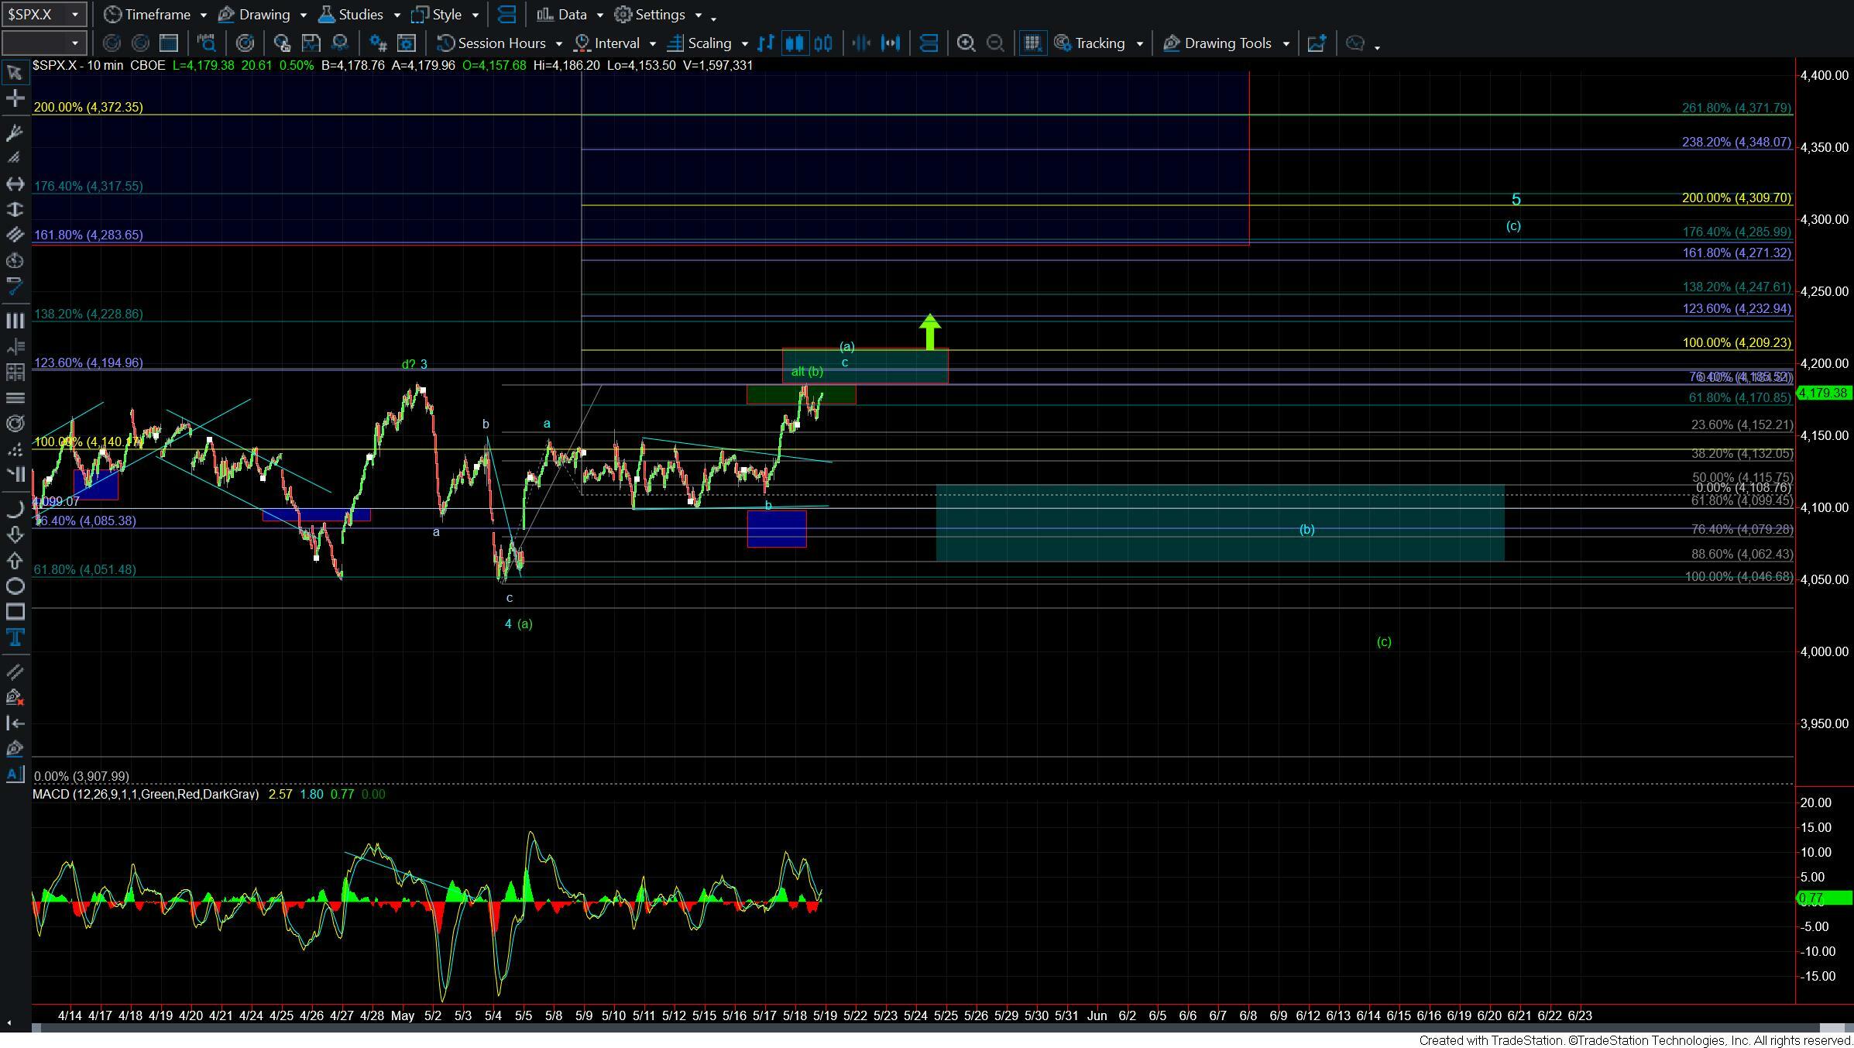Open the Style menu
1854x1048 pixels.
[446, 15]
